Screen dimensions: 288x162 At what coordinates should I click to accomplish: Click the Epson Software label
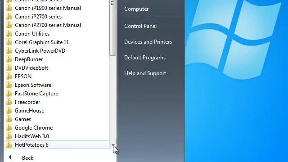33,85
